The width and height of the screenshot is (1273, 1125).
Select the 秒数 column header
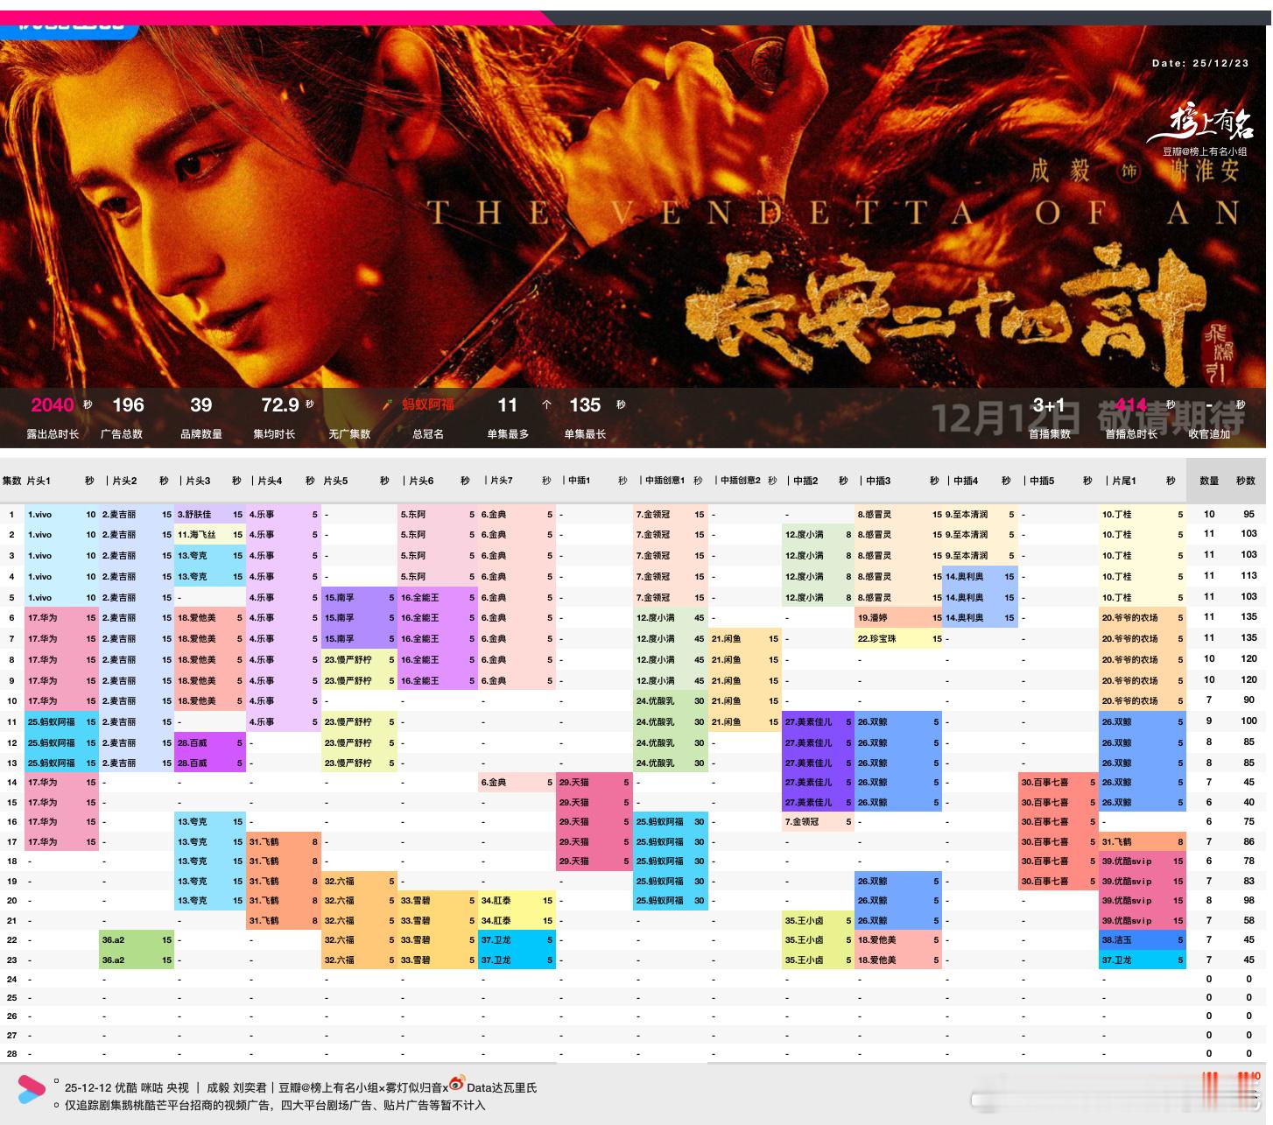pos(1246,481)
